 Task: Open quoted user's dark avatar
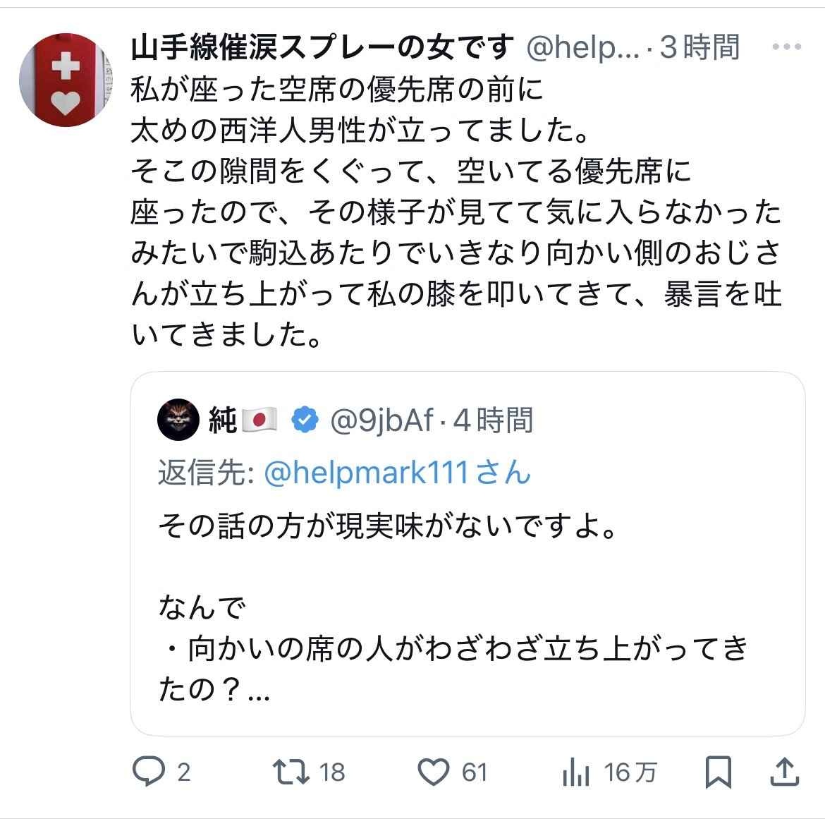tap(178, 420)
